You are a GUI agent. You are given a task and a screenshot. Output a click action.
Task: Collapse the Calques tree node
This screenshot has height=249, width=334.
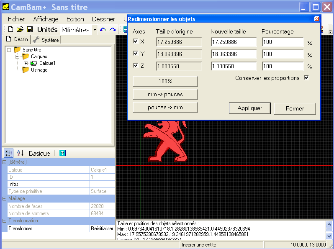[x=18, y=56]
